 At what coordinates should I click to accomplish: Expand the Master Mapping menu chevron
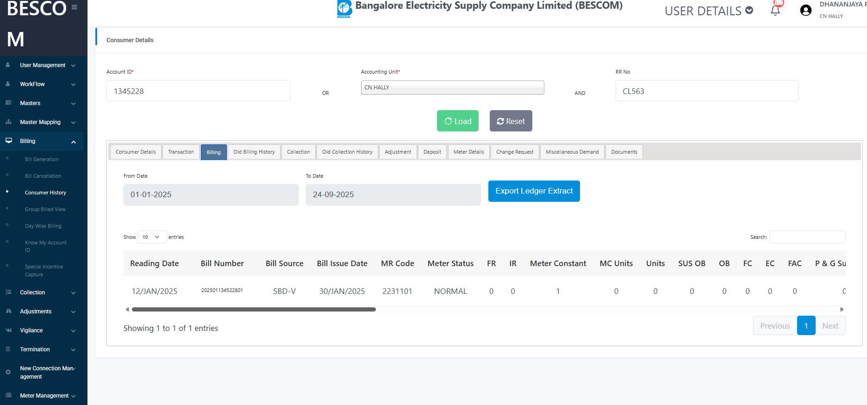pyautogui.click(x=73, y=123)
